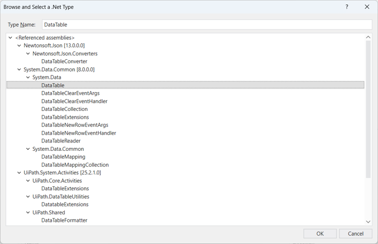This screenshot has height=244, width=378.
Task: Click the UiPath.Core.Activities namespace label
Action: (x=57, y=181)
